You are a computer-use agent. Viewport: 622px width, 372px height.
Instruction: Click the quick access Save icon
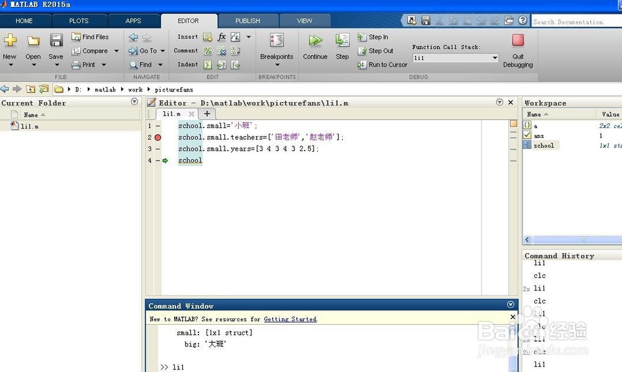[x=425, y=21]
